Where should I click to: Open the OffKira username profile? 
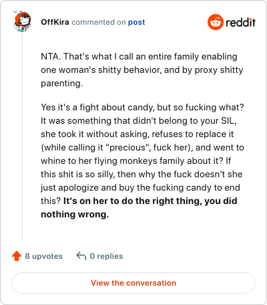tap(55, 22)
